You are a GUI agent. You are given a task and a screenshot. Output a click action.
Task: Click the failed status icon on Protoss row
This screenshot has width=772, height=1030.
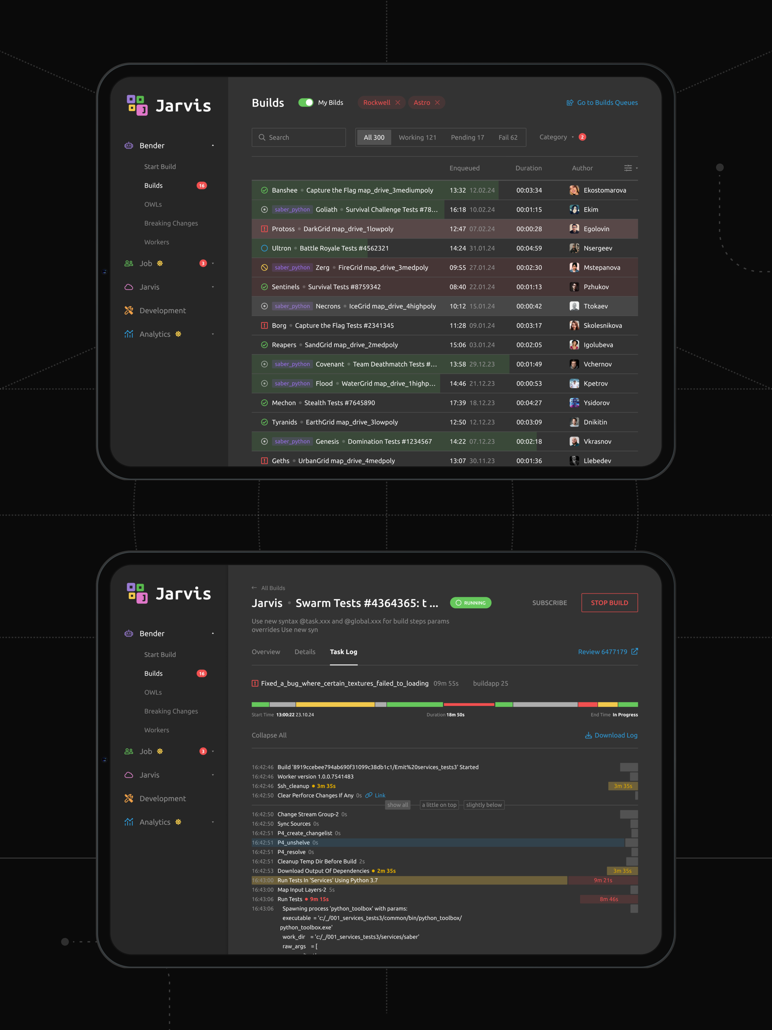point(264,229)
